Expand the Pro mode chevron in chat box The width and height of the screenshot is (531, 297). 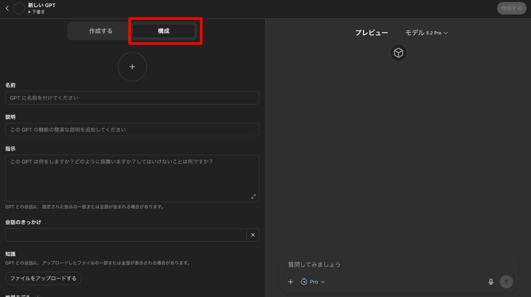(x=323, y=282)
